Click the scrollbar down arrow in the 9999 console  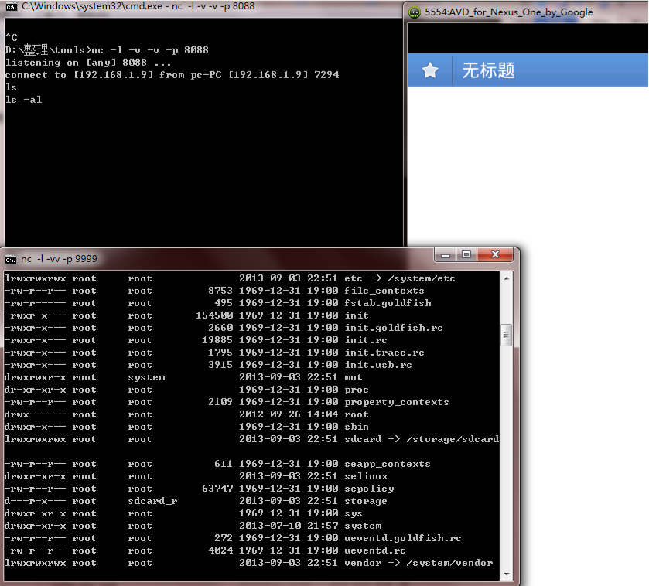pyautogui.click(x=507, y=574)
